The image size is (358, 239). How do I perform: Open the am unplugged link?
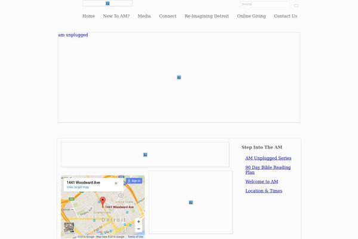pos(73,35)
